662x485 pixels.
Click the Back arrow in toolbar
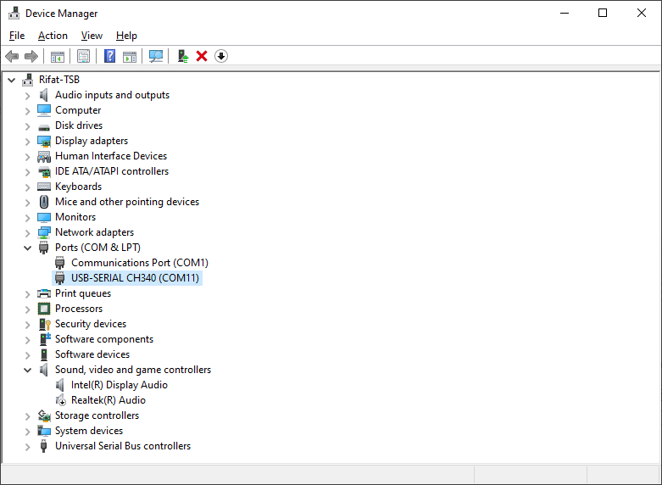click(12, 56)
